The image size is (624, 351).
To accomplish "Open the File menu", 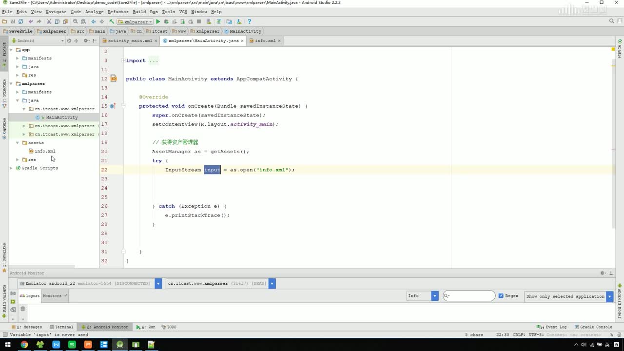I will coord(7,12).
